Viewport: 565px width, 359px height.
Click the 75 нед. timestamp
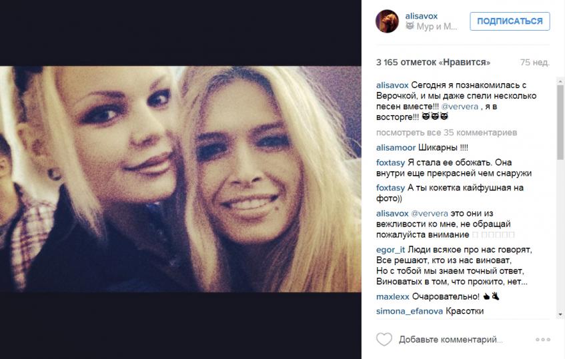[x=535, y=62]
